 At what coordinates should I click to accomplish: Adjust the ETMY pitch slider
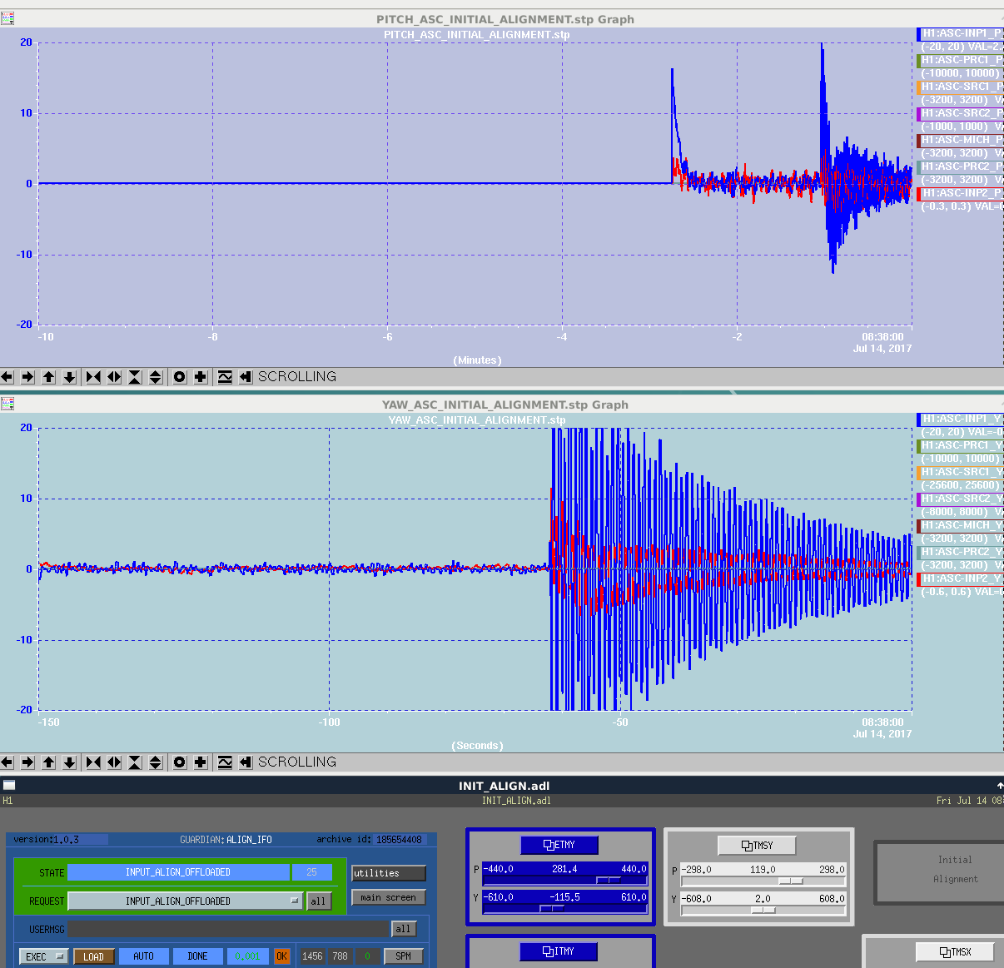(565, 880)
